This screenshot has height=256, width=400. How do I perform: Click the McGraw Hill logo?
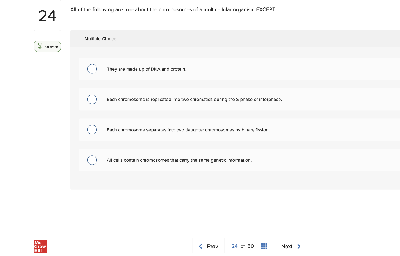pyautogui.click(x=40, y=247)
